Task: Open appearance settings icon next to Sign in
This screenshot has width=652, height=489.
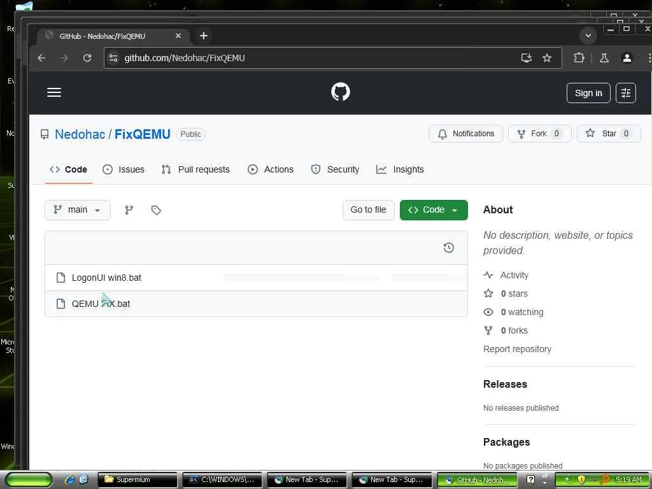Action: pos(625,93)
